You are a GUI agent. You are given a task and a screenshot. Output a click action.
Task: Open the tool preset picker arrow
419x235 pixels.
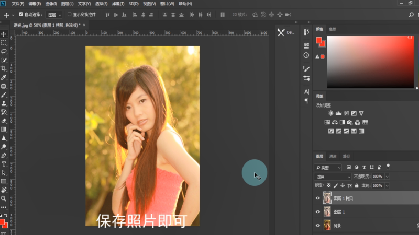(x=13, y=15)
